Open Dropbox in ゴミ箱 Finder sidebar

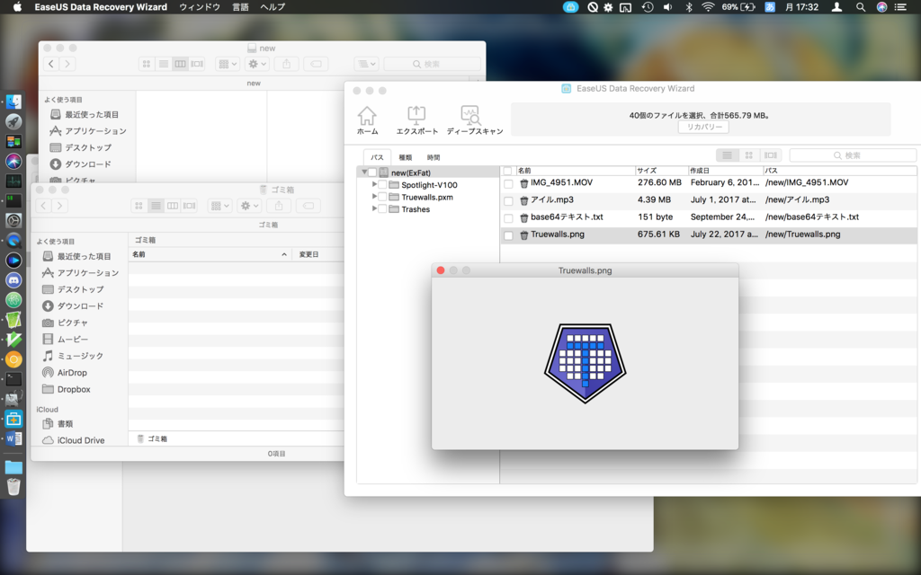tap(66, 389)
